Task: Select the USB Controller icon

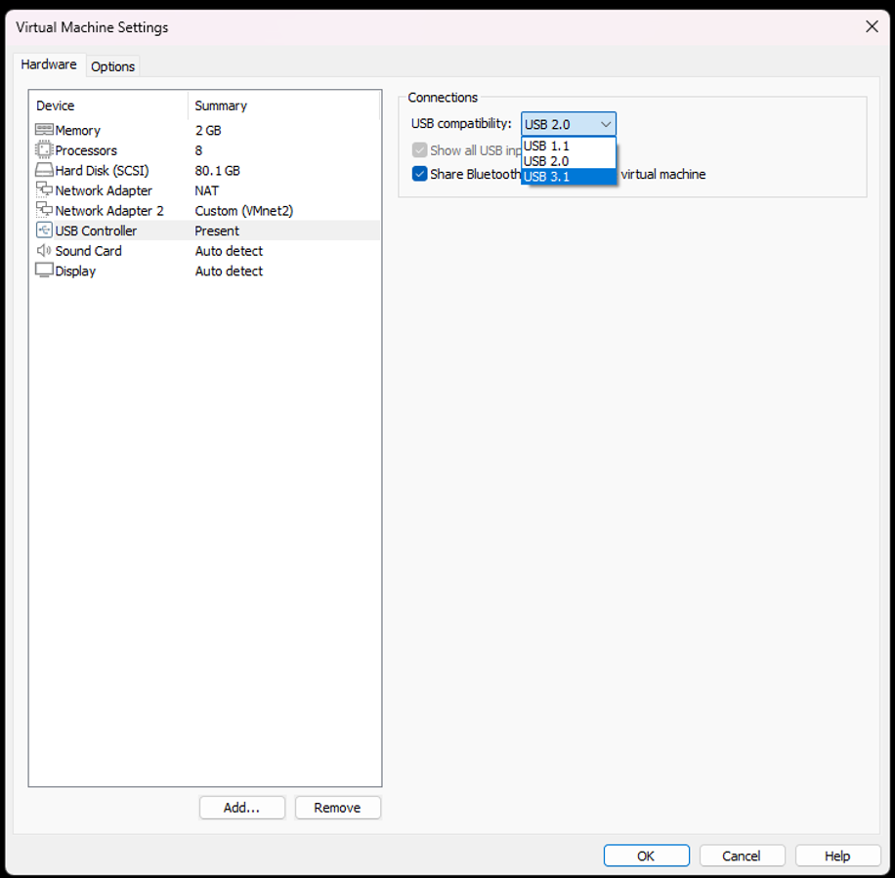Action: 44,230
